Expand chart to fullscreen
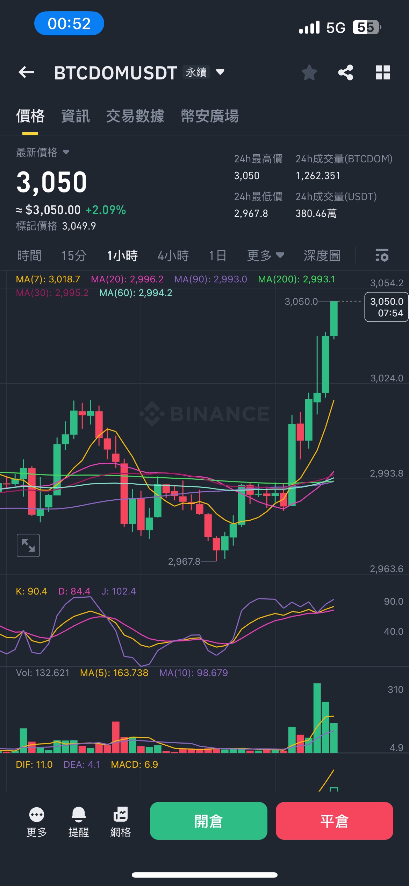 [28, 545]
